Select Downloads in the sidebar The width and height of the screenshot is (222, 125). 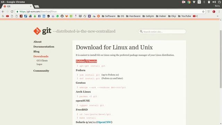coord(41,56)
